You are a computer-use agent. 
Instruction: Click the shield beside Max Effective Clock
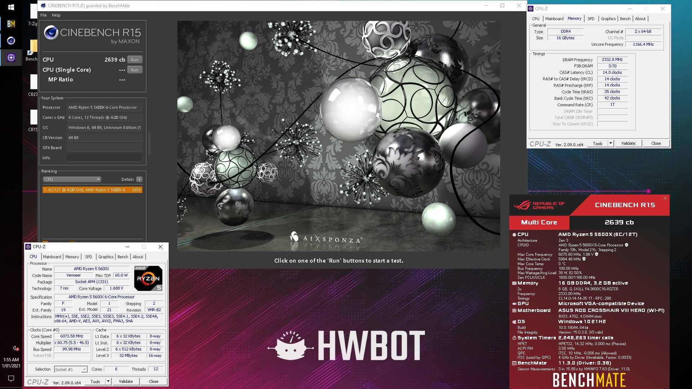coord(584,259)
